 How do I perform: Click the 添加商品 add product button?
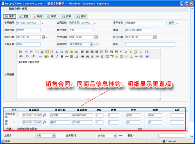(x=11, y=114)
